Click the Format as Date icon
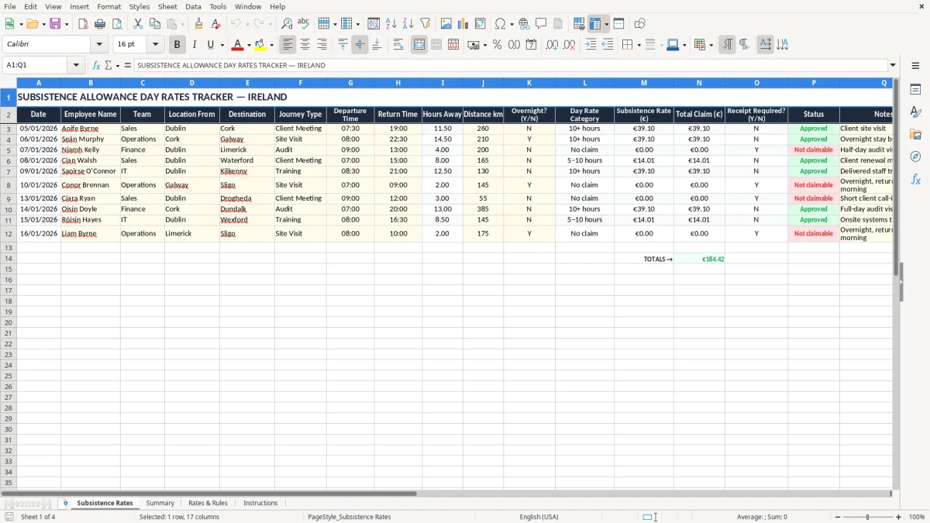Image resolution: width=930 pixels, height=523 pixels. click(531, 45)
